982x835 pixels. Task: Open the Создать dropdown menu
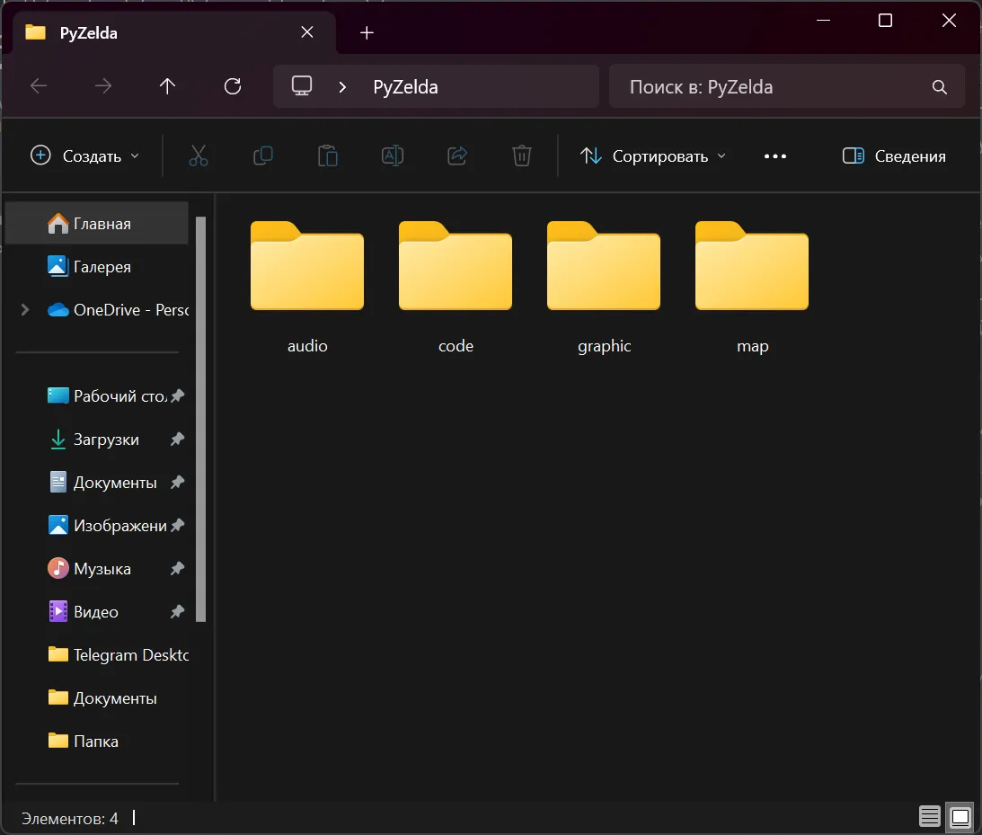point(85,155)
